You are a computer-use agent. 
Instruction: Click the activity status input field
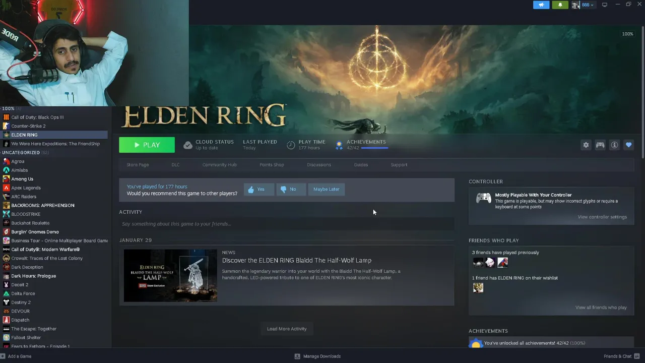pos(287,224)
